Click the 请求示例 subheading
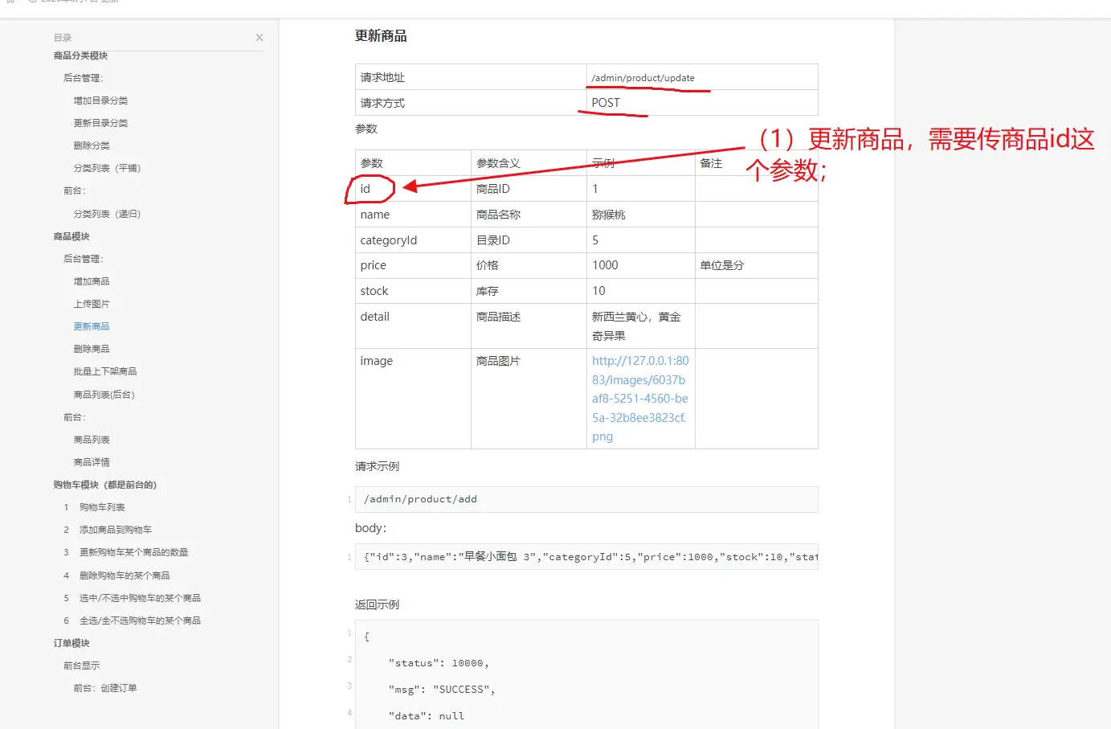Viewport: 1111px width, 729px height. tap(377, 466)
